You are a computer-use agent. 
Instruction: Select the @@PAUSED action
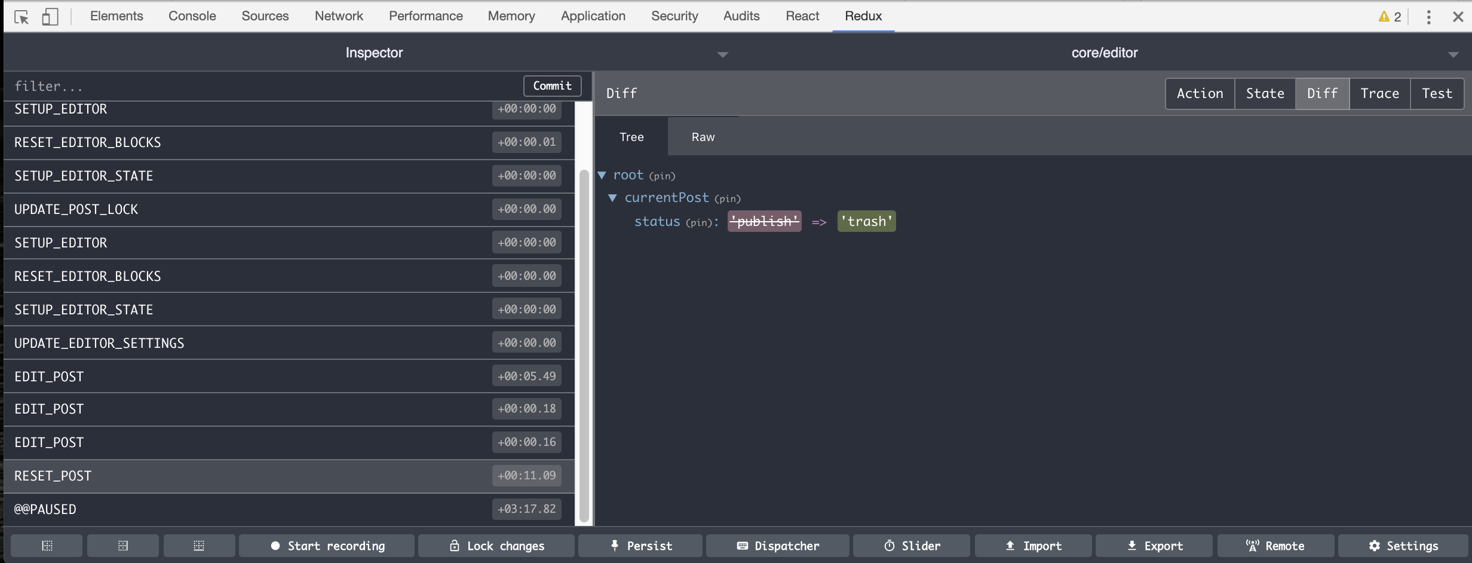(289, 510)
